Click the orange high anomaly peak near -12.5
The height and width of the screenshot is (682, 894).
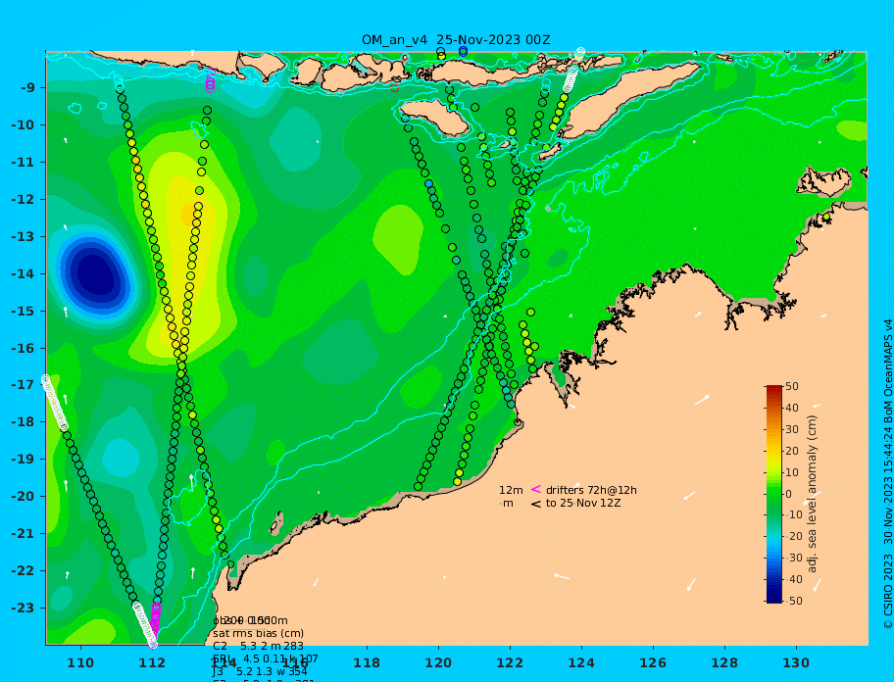click(189, 215)
